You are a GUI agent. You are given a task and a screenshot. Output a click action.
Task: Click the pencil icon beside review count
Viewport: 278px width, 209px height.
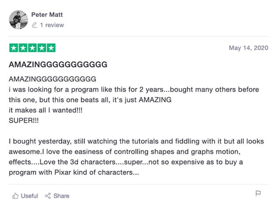(34, 25)
